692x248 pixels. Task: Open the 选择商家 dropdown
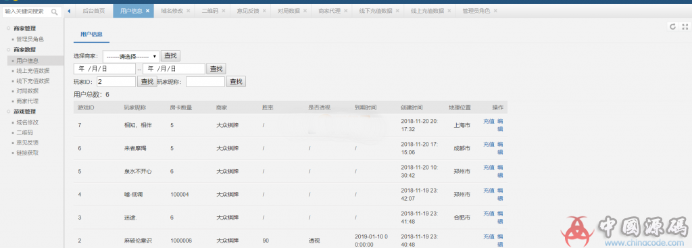[x=131, y=57]
